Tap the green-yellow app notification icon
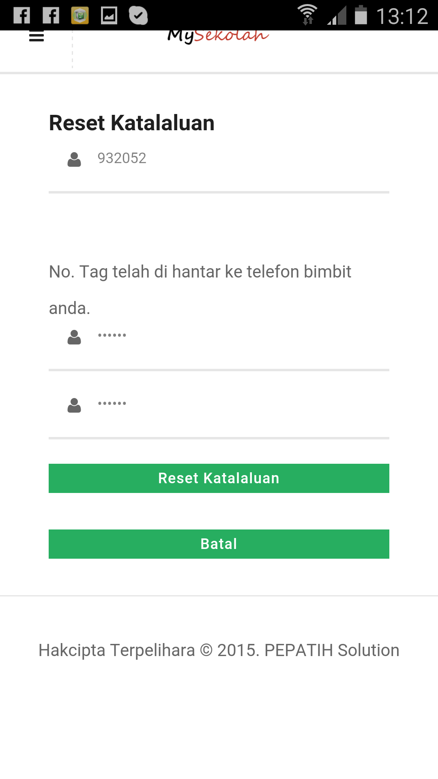 80,15
